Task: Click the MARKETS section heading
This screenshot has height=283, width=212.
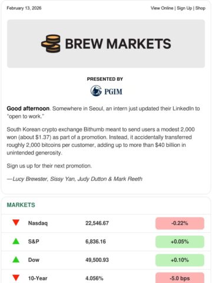Action: click(x=21, y=205)
